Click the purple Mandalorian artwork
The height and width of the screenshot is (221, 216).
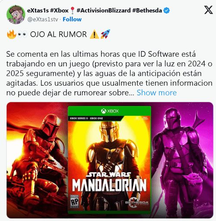[x=182, y=160]
